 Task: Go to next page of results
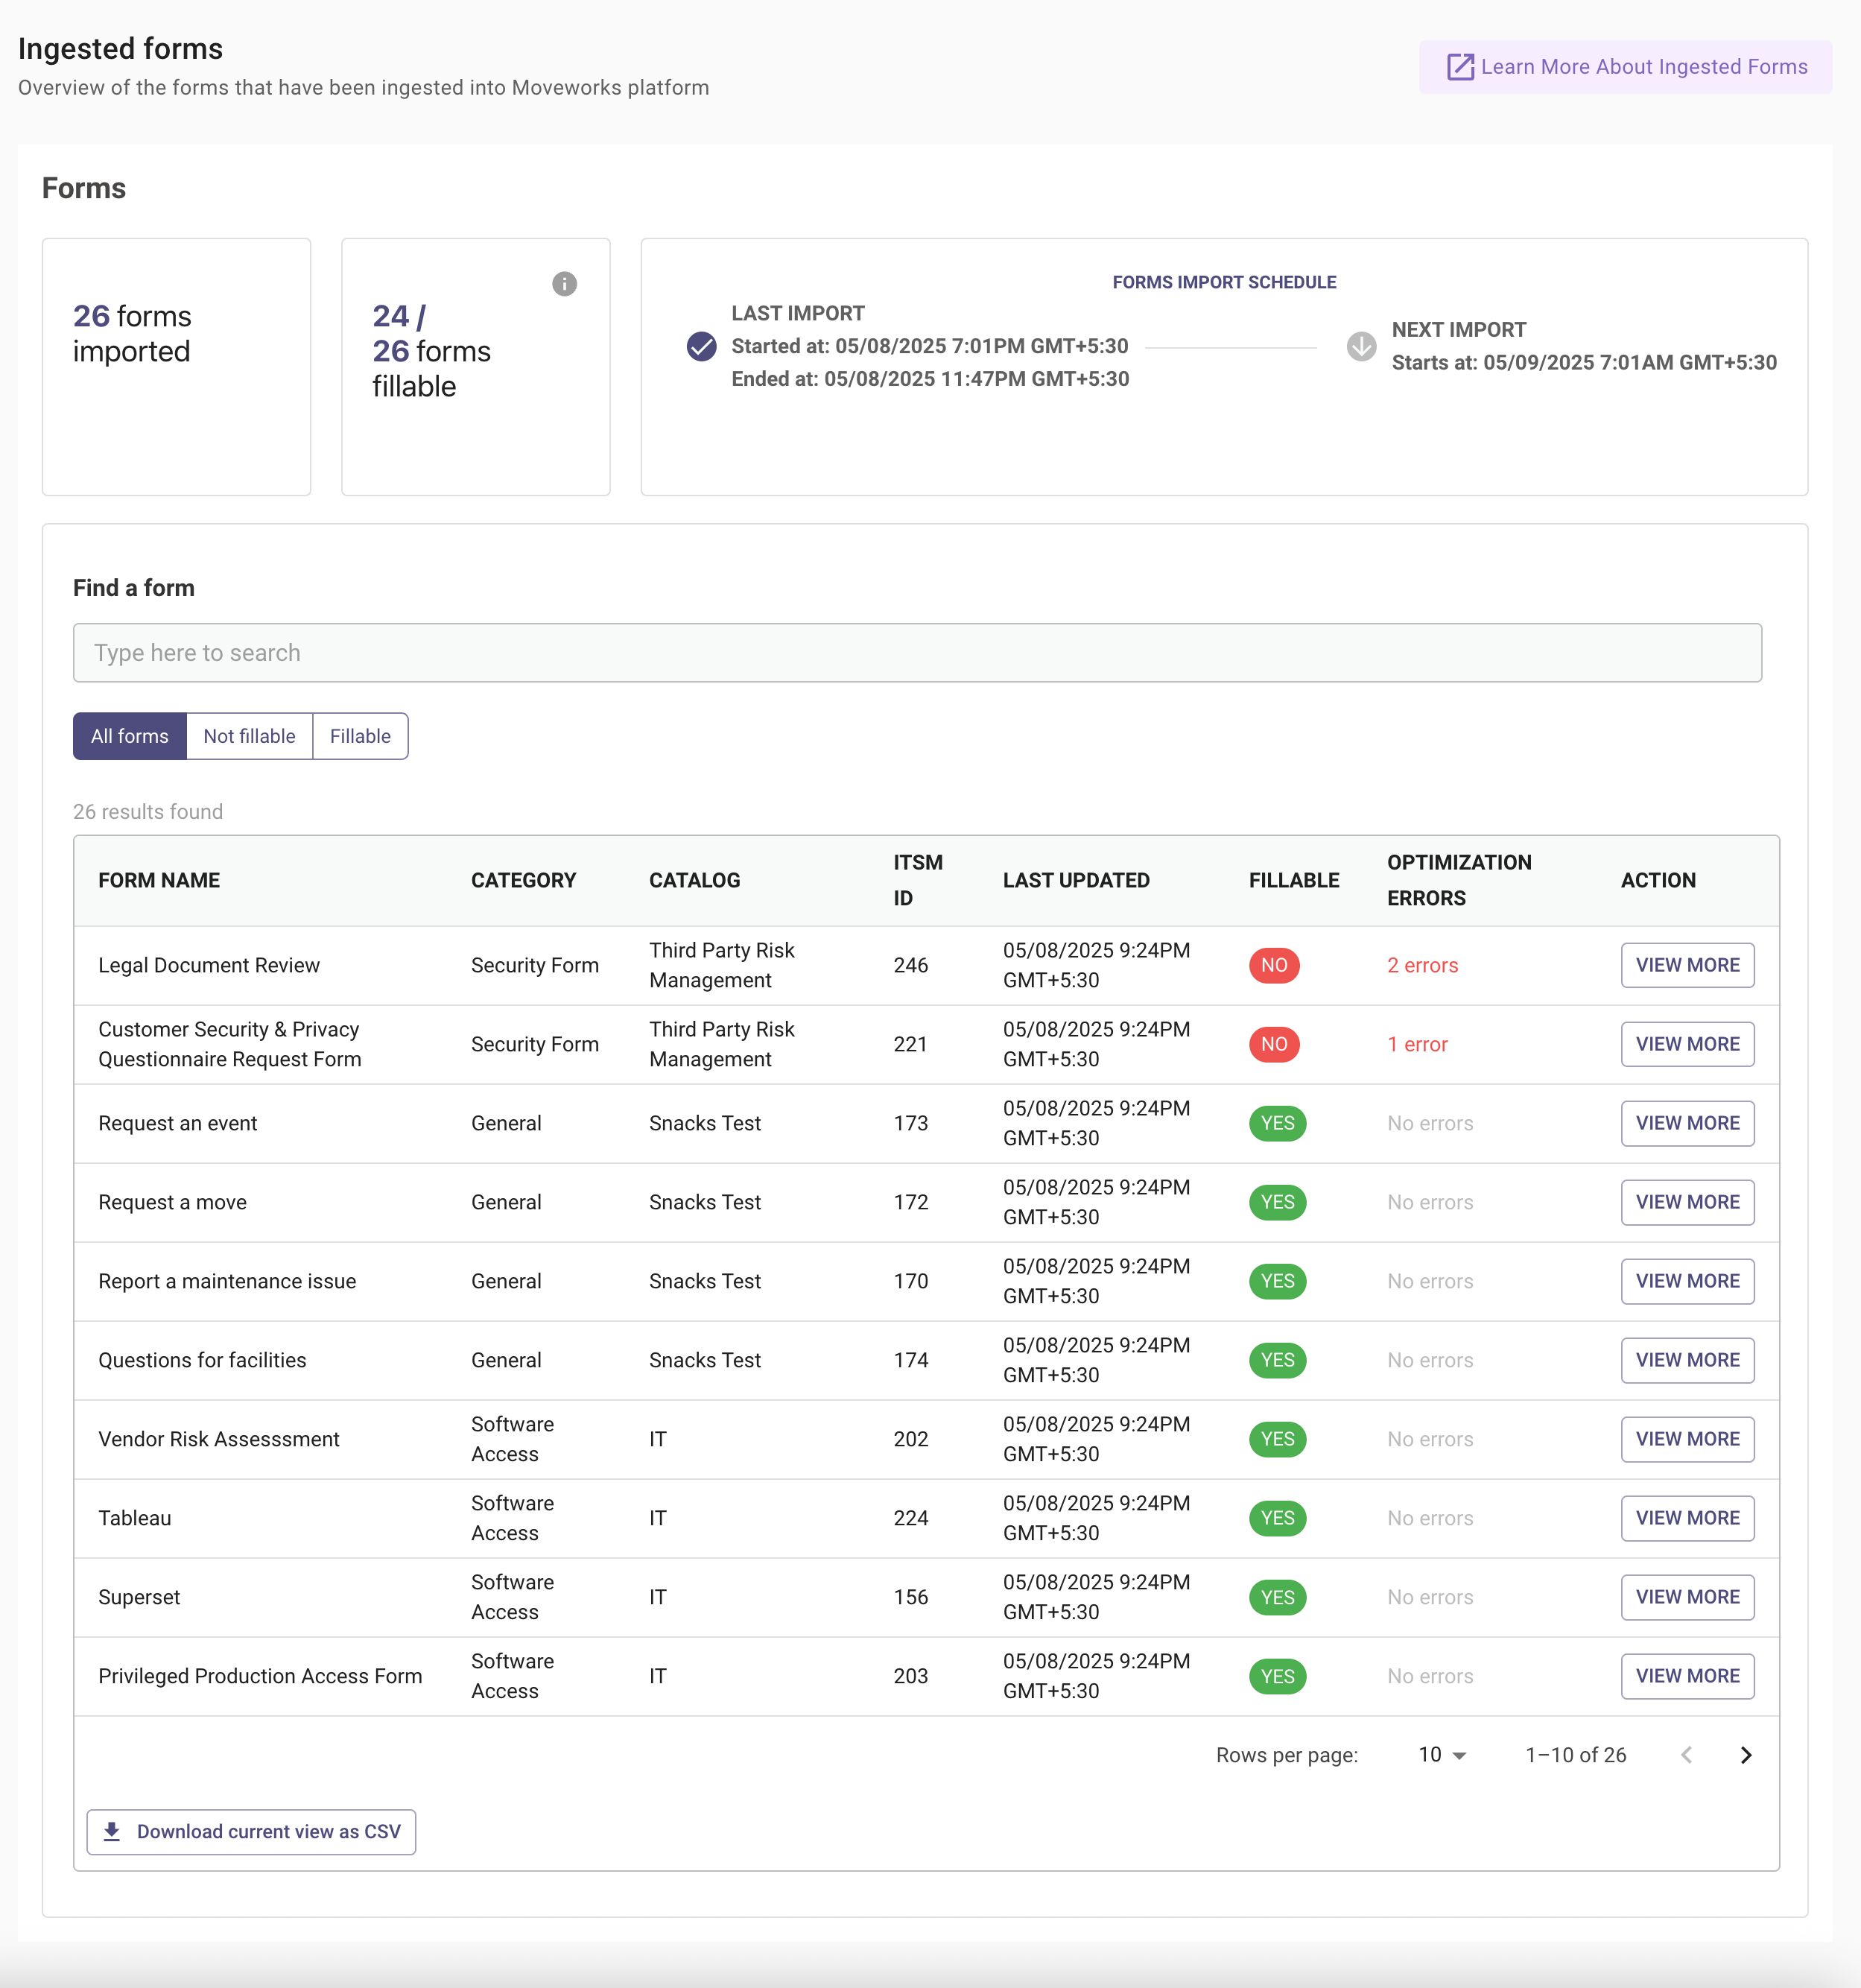click(1745, 1755)
